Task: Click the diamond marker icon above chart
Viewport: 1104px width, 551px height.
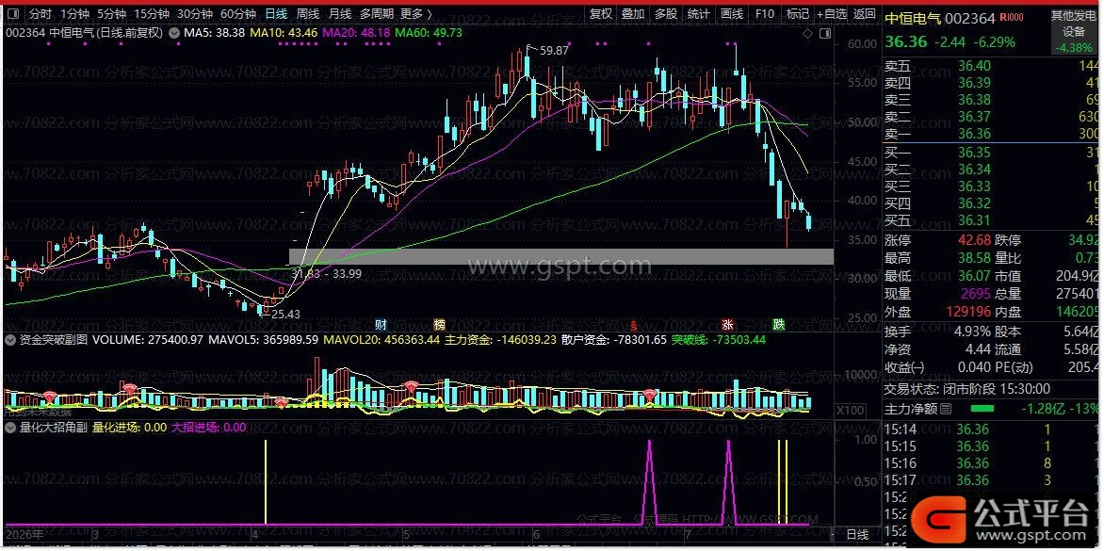Action: (807, 33)
